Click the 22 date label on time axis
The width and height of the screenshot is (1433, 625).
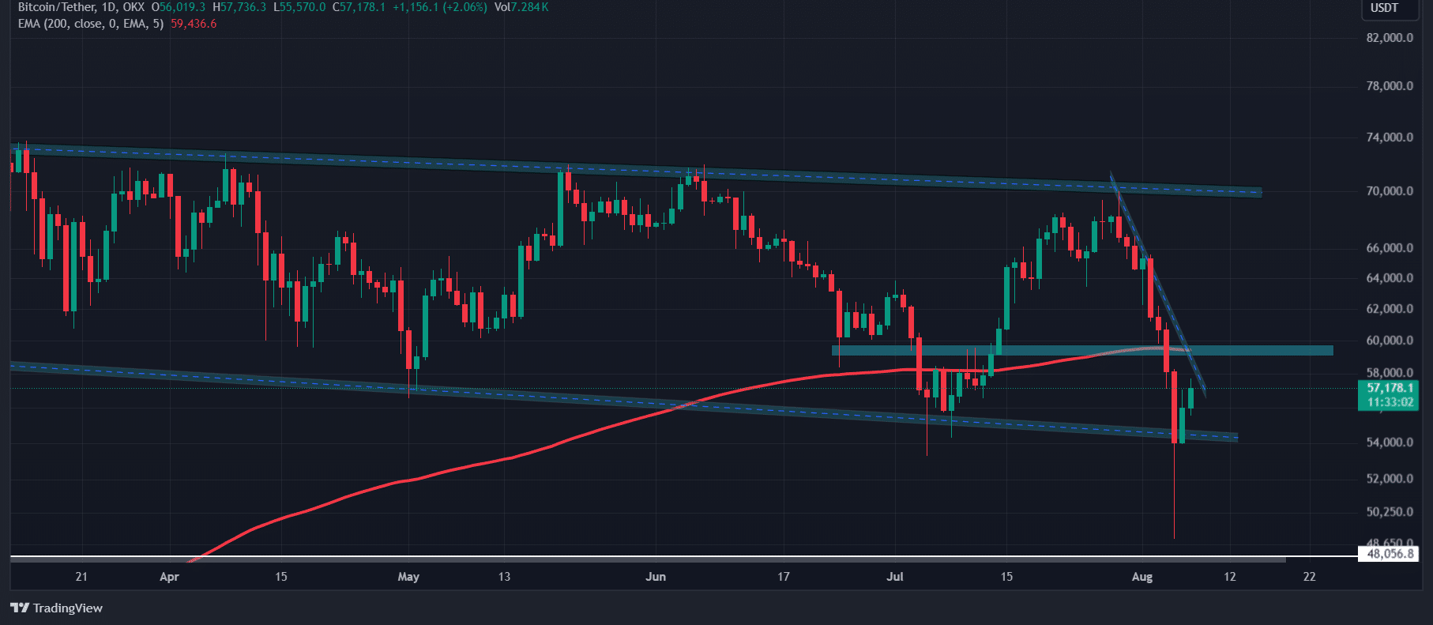point(1309,577)
